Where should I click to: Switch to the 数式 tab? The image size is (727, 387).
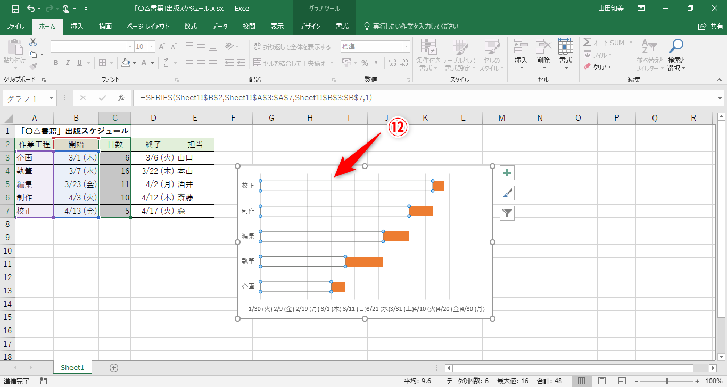190,26
